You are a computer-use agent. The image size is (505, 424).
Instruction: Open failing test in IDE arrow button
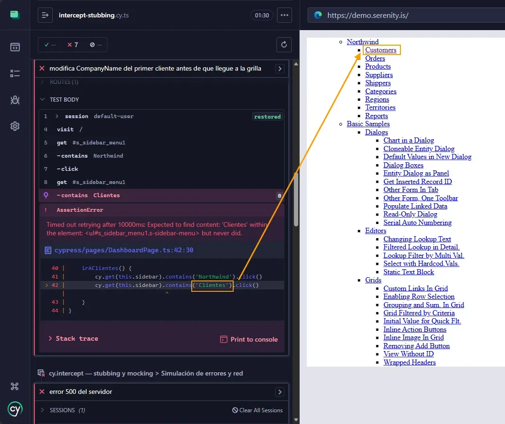point(279,69)
